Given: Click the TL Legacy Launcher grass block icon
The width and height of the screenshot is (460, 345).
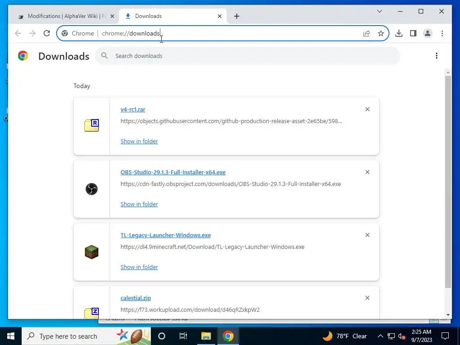Looking at the screenshot, I should 92,252.
